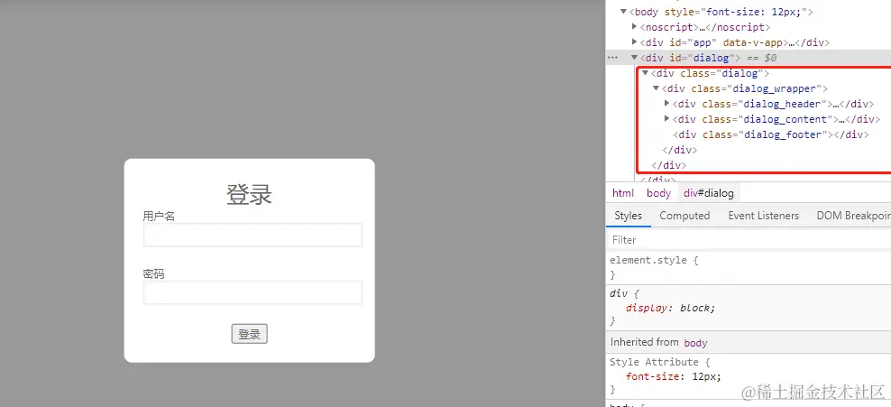Expand the div id="app" node
Image resolution: width=891 pixels, height=407 pixels.
tap(635, 42)
